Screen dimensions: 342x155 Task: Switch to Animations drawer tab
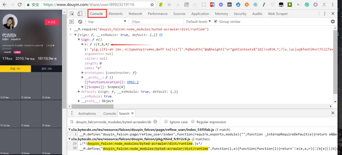click(x=87, y=113)
